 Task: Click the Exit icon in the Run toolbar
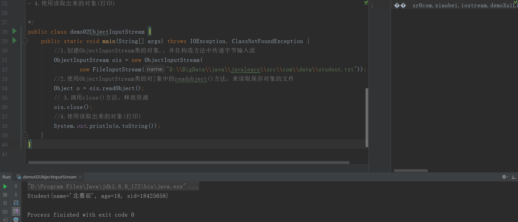pos(5,220)
